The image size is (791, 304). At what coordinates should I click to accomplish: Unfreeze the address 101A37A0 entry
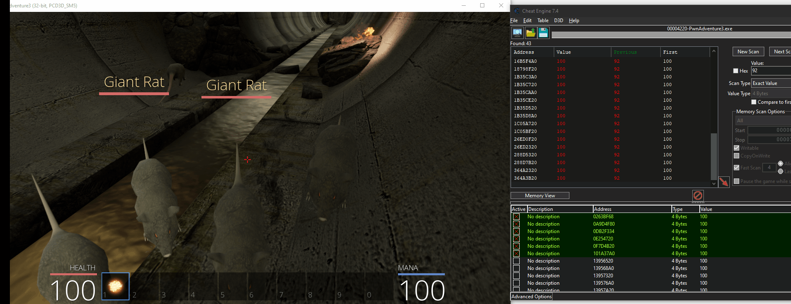click(516, 254)
